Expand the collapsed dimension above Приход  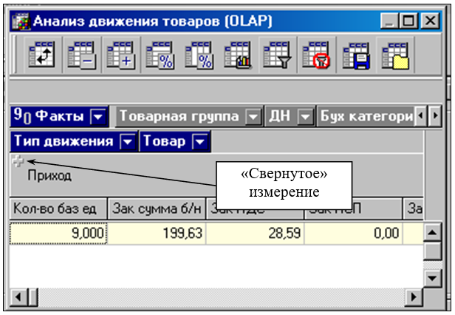tap(18, 161)
